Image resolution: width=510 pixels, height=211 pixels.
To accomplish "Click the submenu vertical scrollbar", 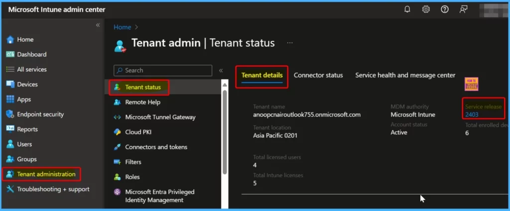I will tap(225, 132).
